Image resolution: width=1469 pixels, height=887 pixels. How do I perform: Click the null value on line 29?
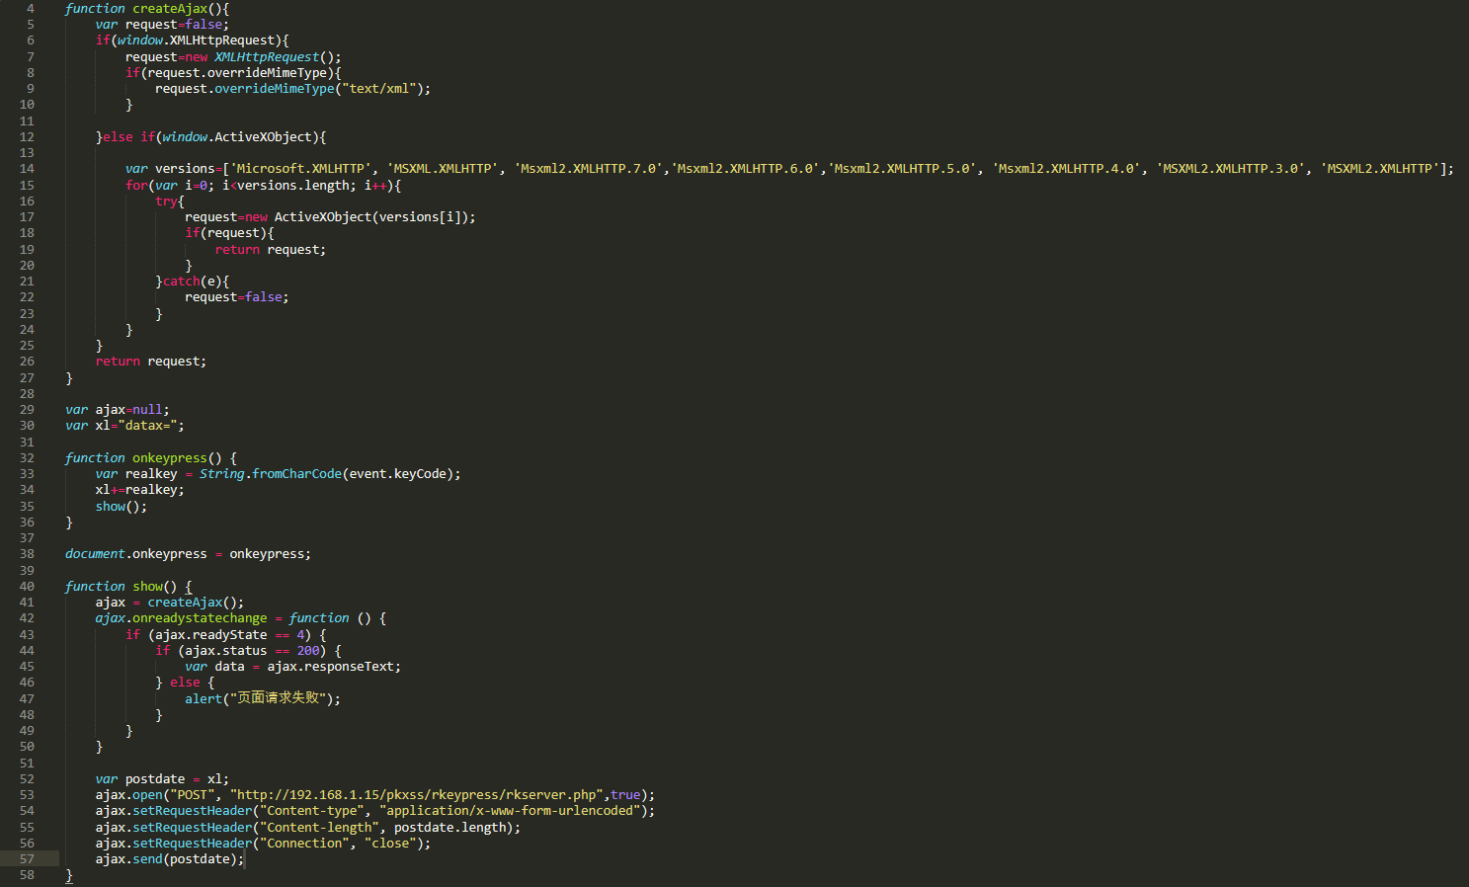[x=147, y=410]
